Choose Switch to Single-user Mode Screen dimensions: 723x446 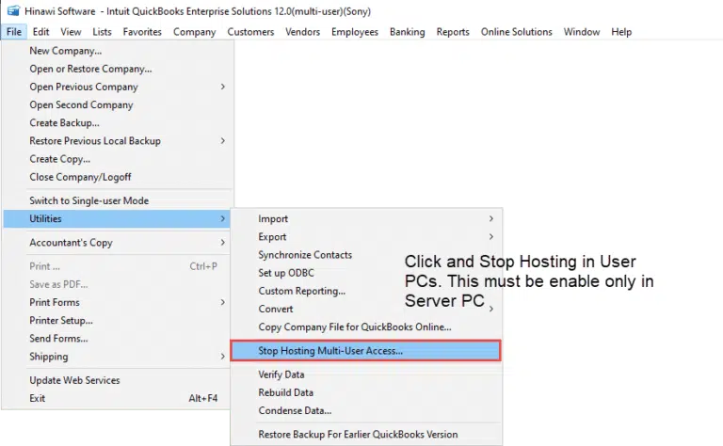[x=117, y=200]
